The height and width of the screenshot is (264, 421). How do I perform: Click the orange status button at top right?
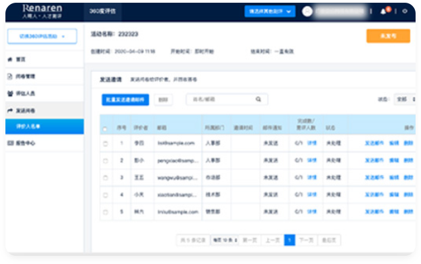click(x=389, y=36)
